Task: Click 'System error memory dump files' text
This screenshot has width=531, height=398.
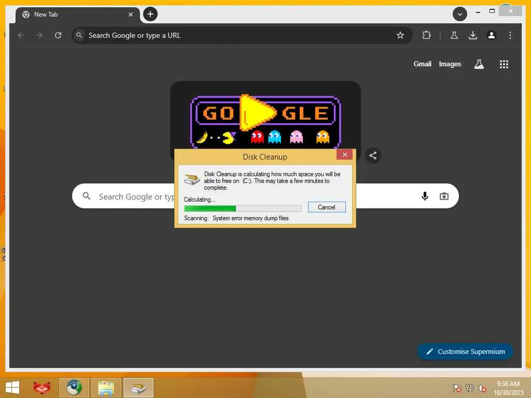Action: tap(250, 218)
